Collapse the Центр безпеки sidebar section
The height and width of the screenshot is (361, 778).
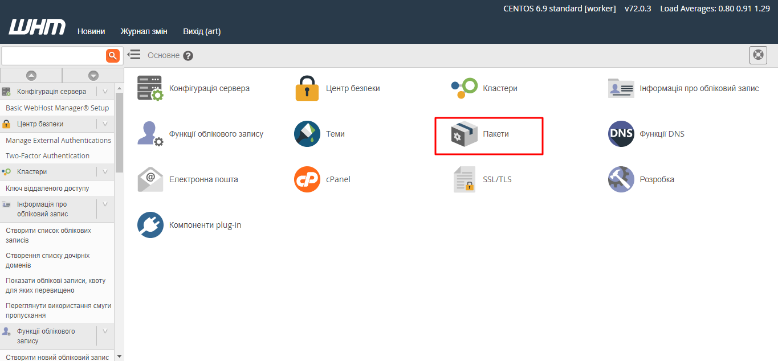click(x=105, y=124)
